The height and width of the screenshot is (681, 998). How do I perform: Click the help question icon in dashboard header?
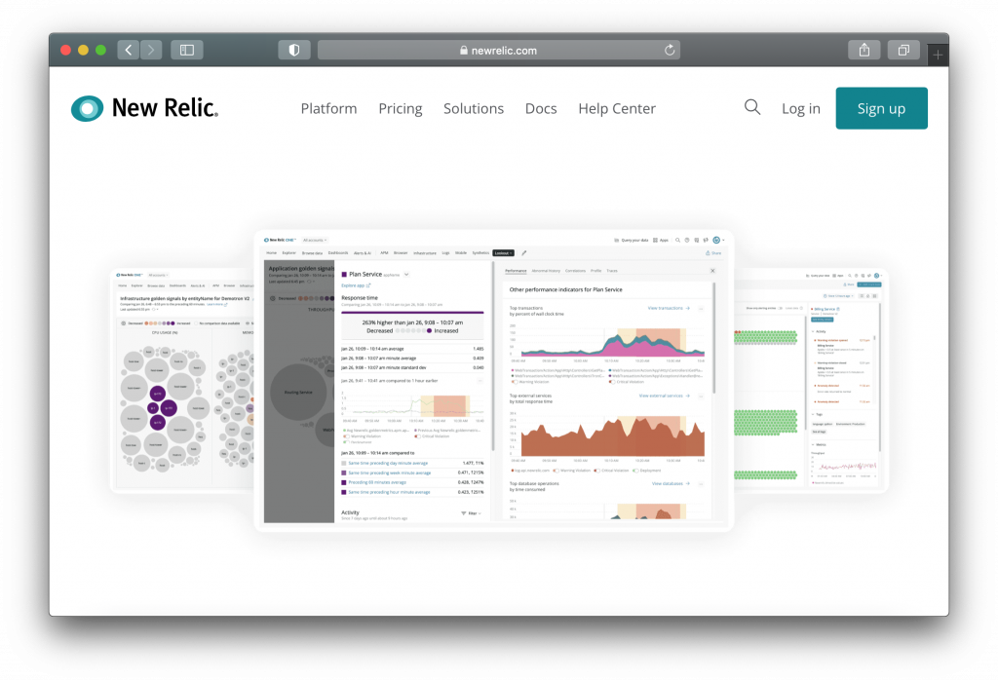(687, 241)
